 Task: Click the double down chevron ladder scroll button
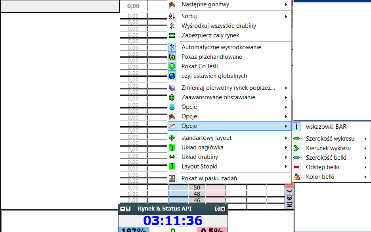pyautogui.click(x=290, y=198)
